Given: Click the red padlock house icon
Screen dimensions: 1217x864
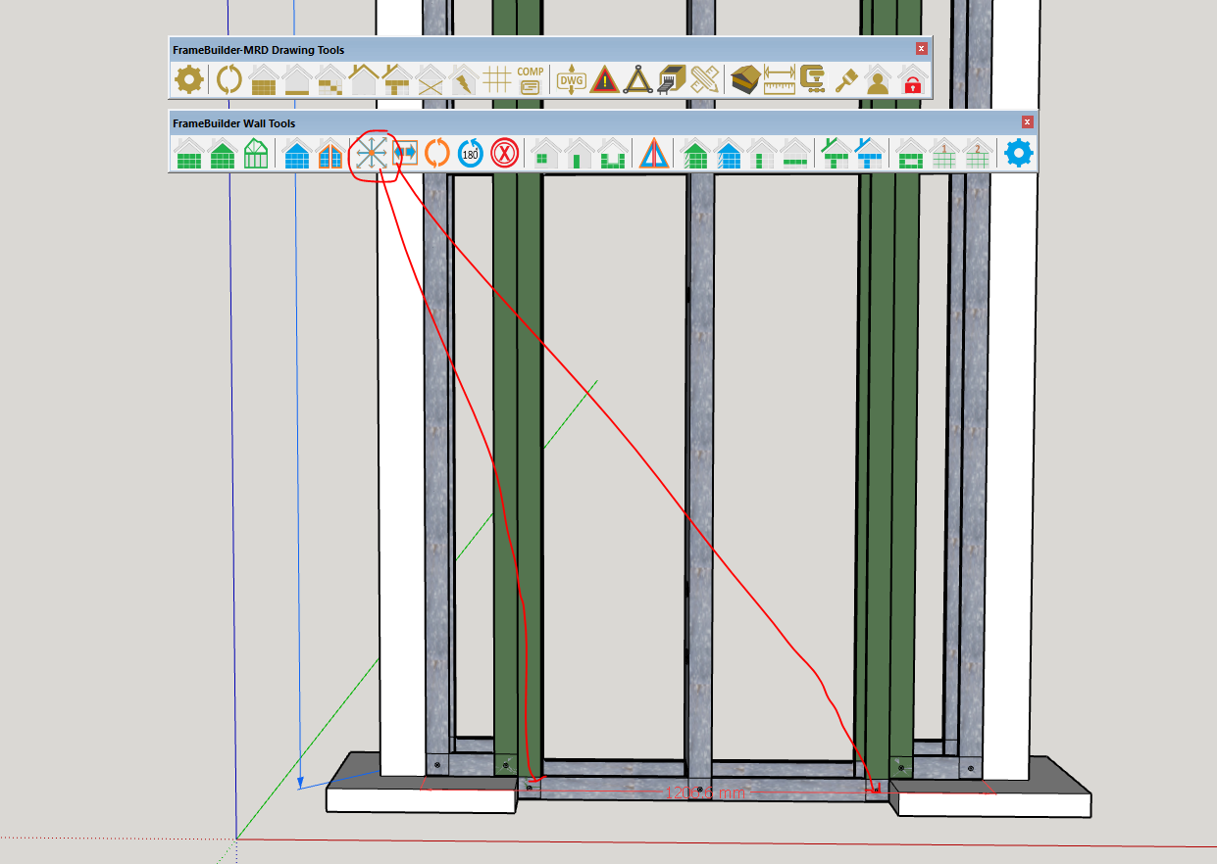Looking at the screenshot, I should point(913,79).
